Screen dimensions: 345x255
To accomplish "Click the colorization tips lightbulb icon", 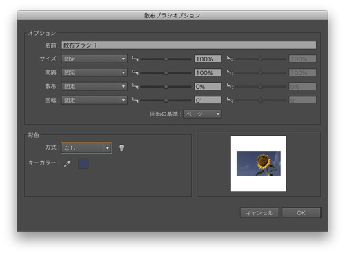I will [x=121, y=148].
